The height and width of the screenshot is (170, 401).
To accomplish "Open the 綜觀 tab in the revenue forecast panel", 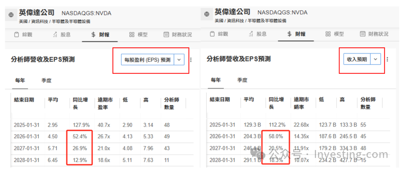I will tap(219, 34).
